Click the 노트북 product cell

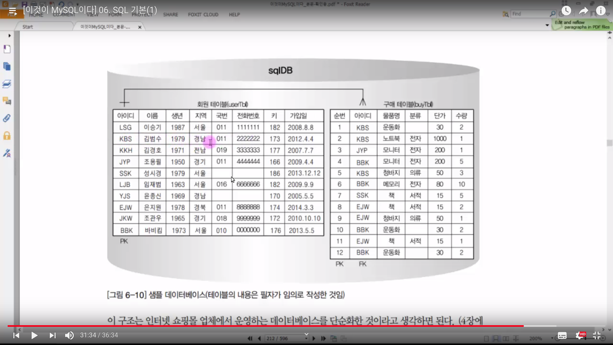point(391,139)
